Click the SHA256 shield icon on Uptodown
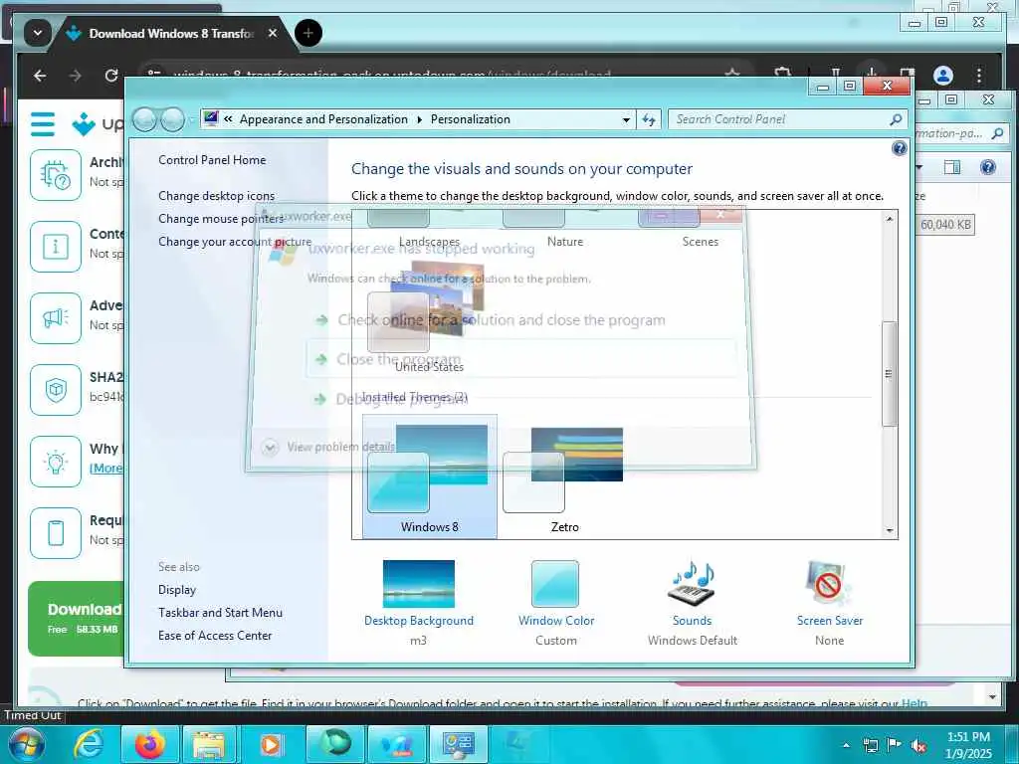Viewport: 1019px width, 764px height. point(56,390)
